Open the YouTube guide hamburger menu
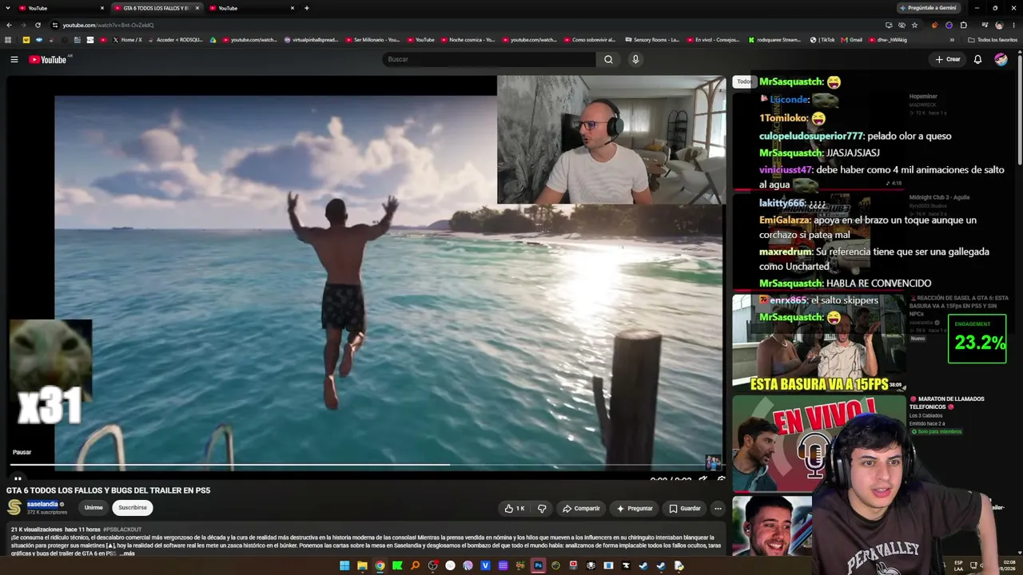Image resolution: width=1023 pixels, height=575 pixels. [x=14, y=59]
